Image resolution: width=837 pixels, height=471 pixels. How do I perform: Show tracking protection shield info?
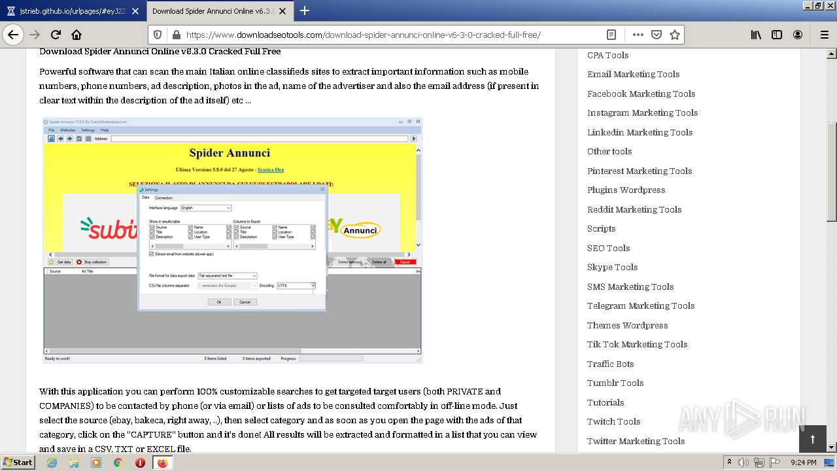(158, 35)
